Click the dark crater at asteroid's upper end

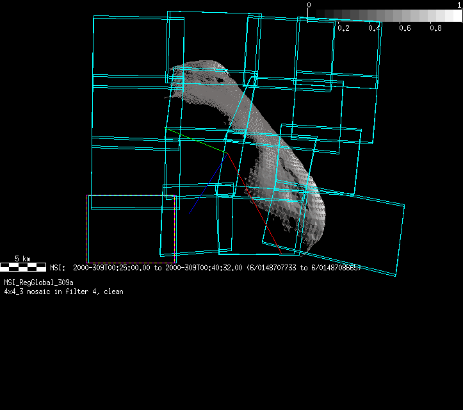pos(222,77)
